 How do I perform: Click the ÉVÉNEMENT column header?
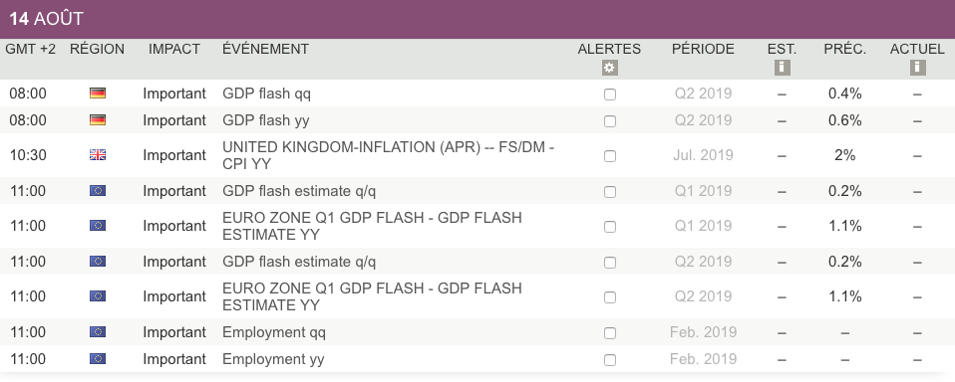pos(265,49)
